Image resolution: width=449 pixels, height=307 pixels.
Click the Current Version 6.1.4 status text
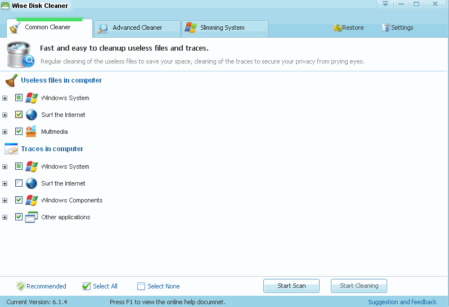point(37,302)
